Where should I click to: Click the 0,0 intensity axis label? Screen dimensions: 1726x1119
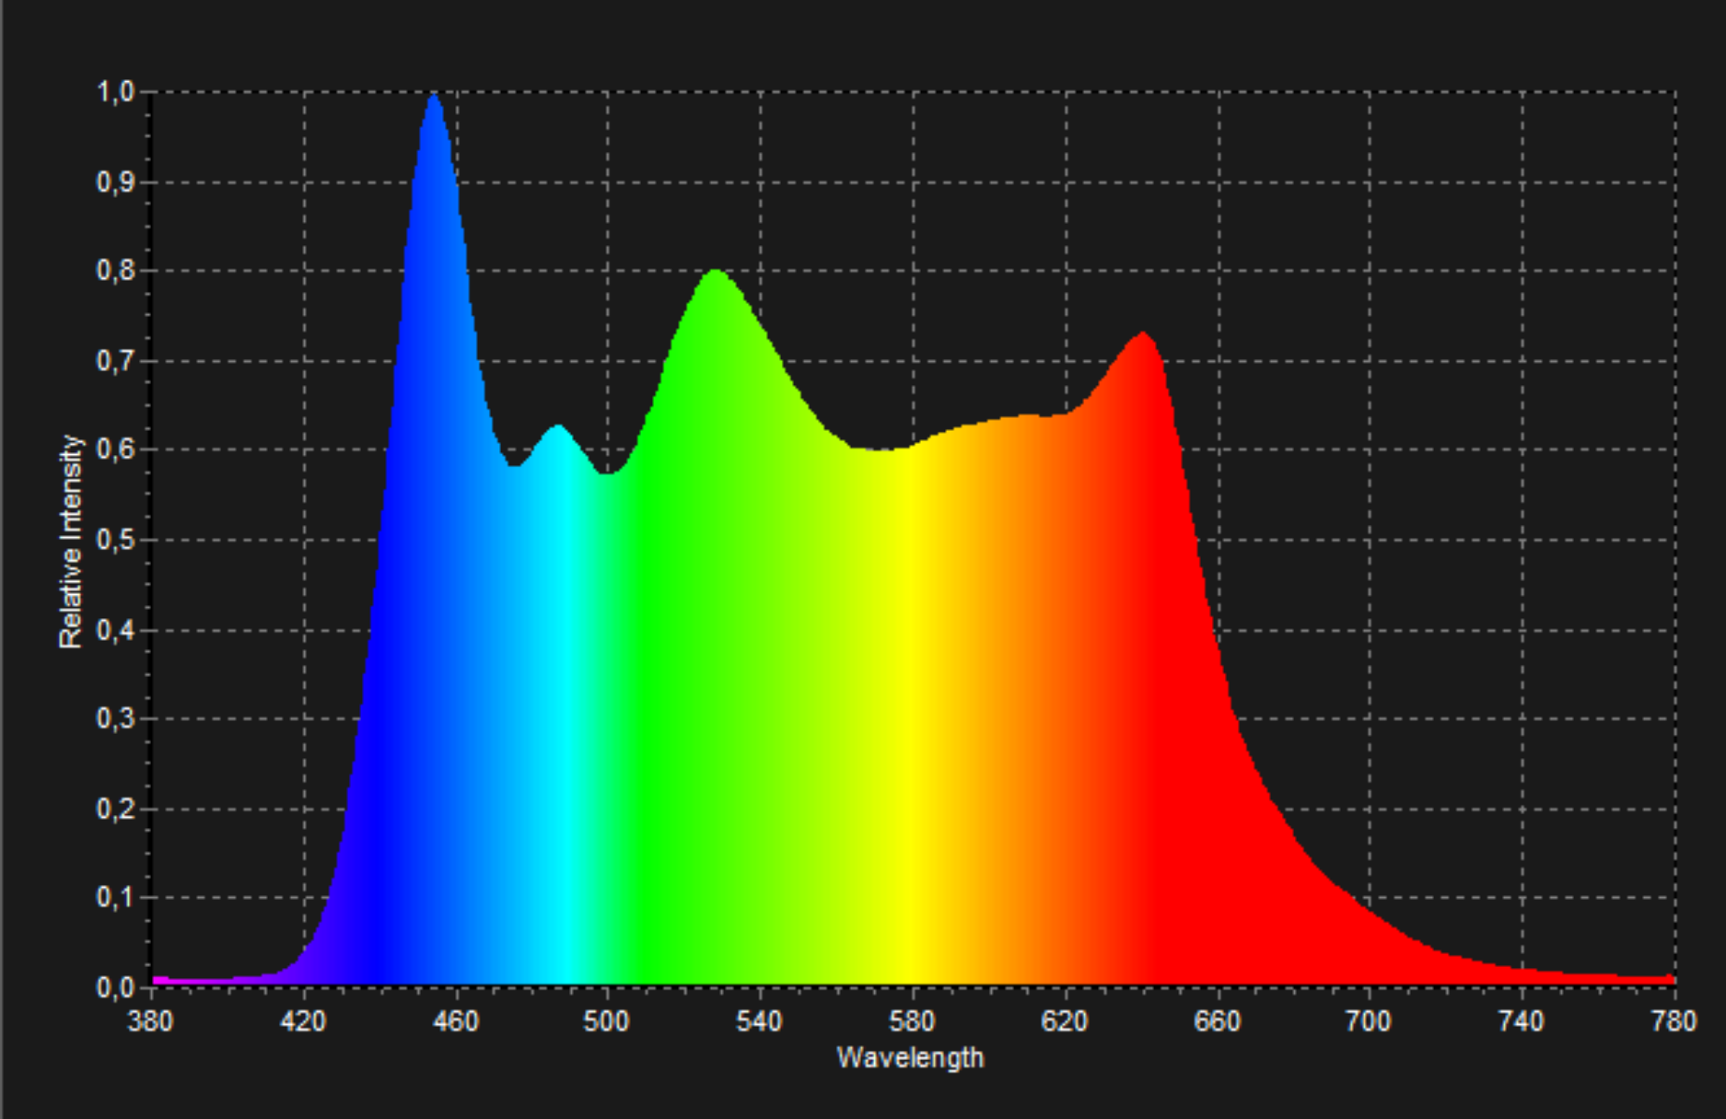[116, 988]
